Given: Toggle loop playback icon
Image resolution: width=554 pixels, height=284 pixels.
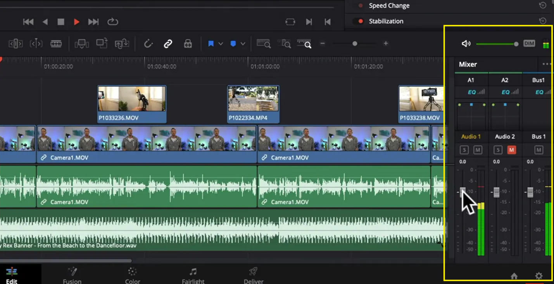Looking at the screenshot, I should [113, 22].
